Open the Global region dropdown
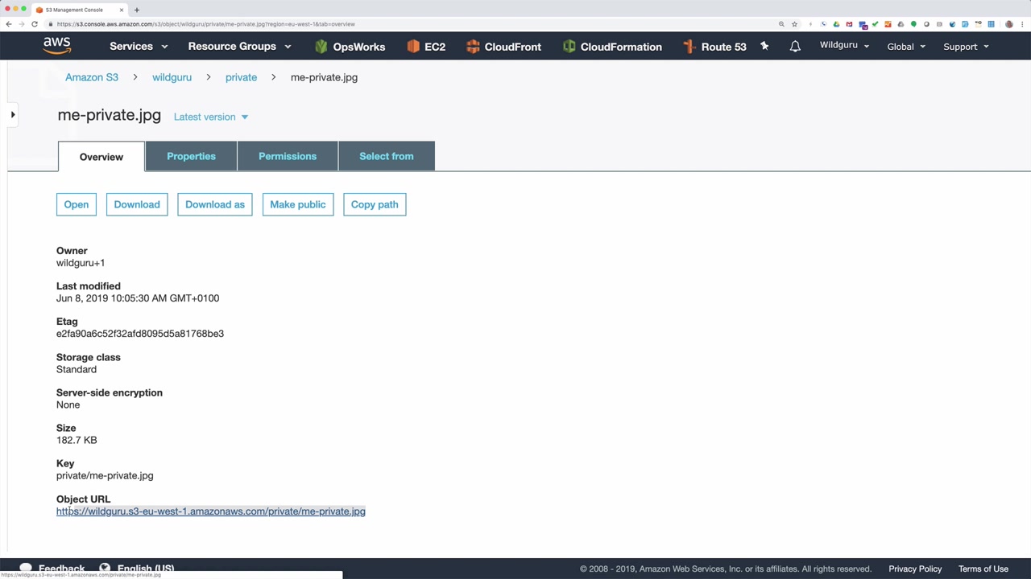The image size is (1031, 579). tap(906, 47)
